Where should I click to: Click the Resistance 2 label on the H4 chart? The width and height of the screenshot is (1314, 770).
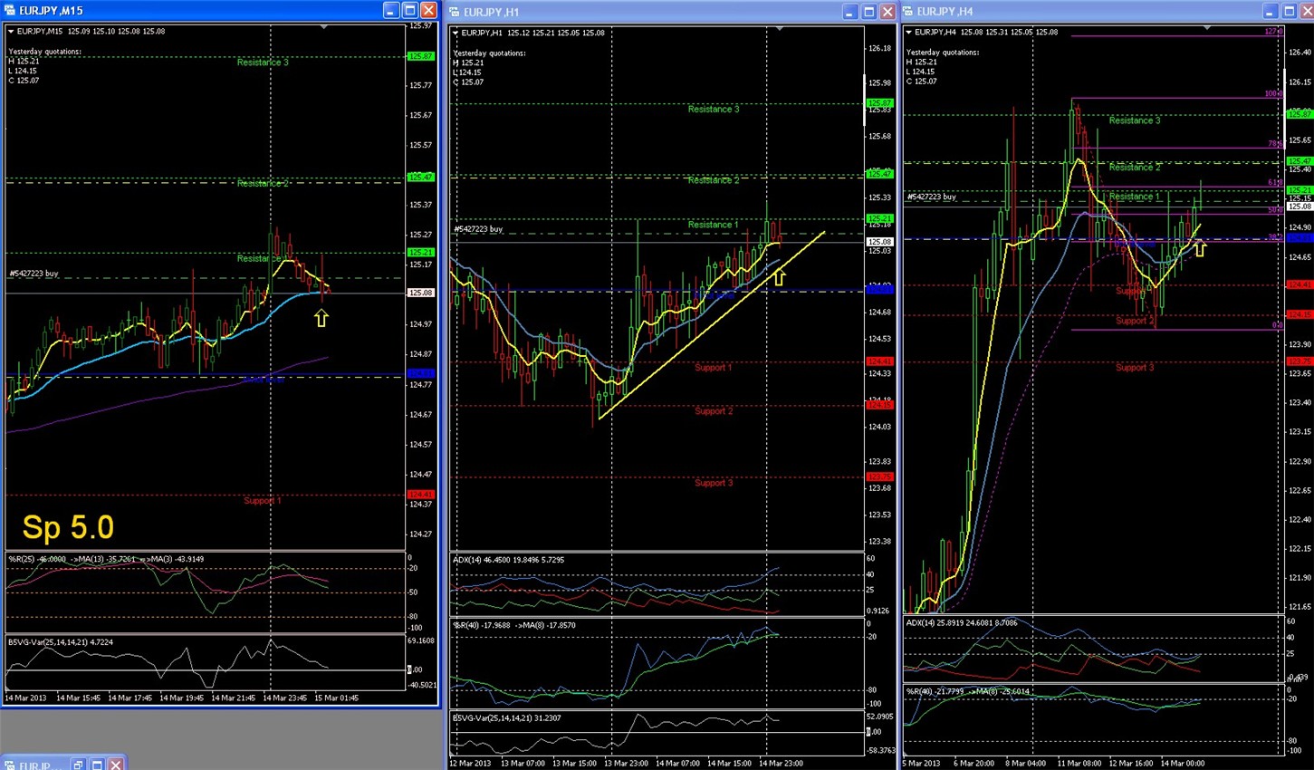pyautogui.click(x=1135, y=168)
